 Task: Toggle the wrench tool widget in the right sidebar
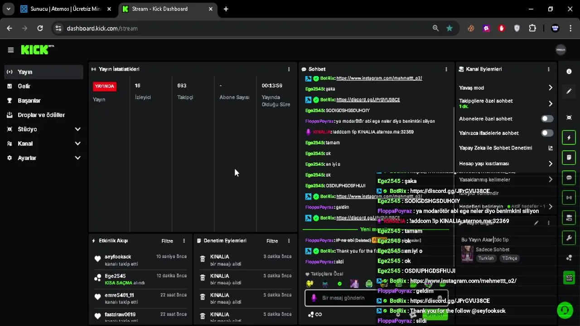point(569,238)
